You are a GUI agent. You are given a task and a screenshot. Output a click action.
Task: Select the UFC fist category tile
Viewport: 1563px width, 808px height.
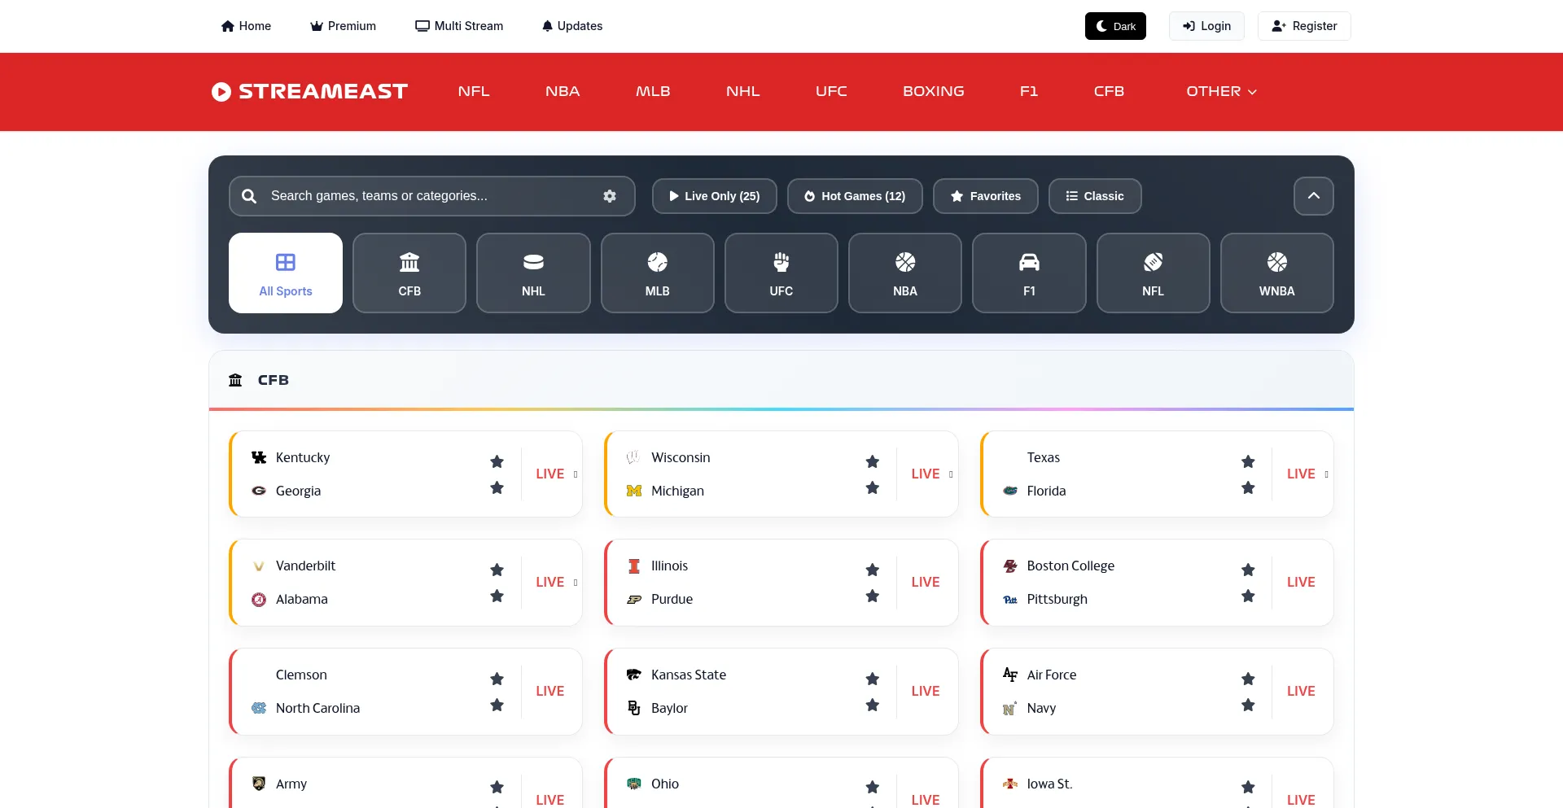781,273
